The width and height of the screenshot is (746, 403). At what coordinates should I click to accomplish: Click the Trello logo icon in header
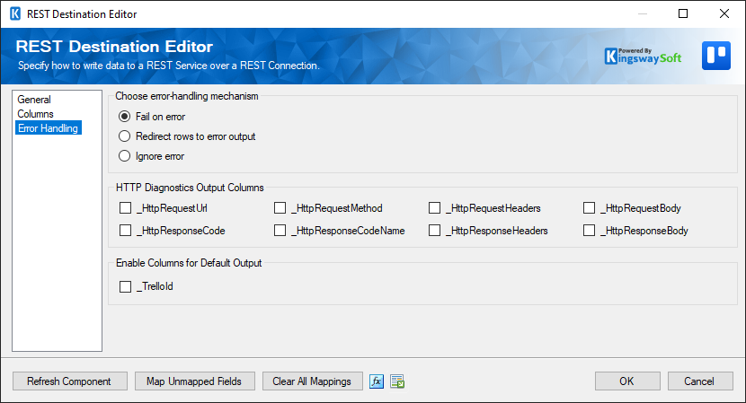716,56
